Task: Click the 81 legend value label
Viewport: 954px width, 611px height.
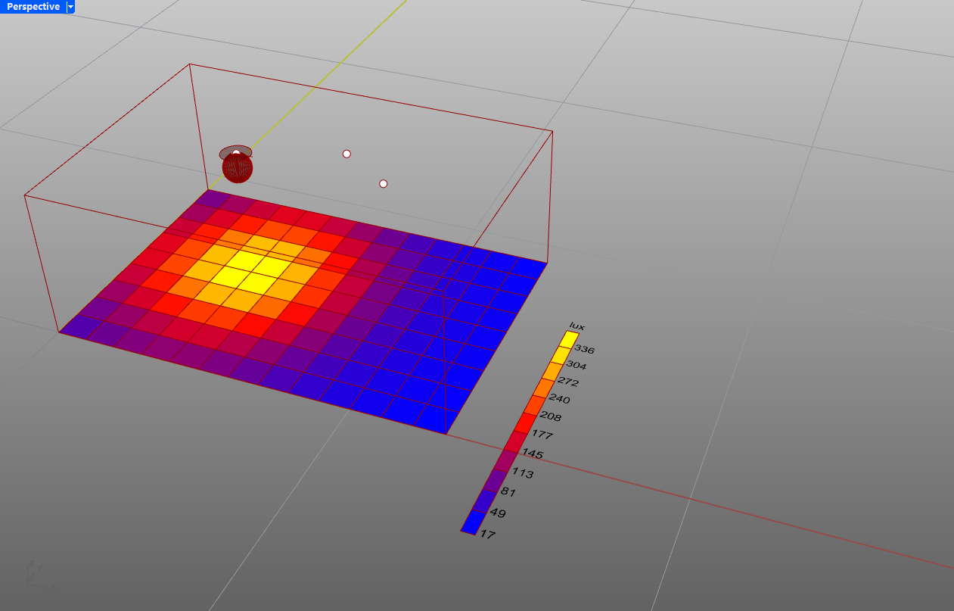Action: point(509,492)
